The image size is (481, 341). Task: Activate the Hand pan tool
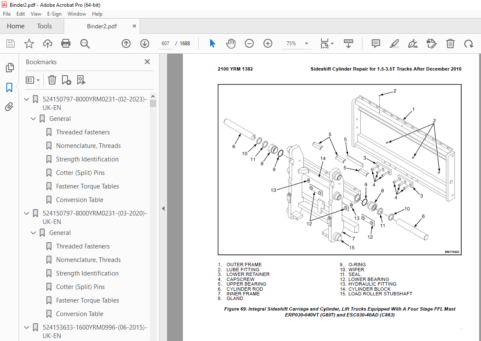pos(231,44)
